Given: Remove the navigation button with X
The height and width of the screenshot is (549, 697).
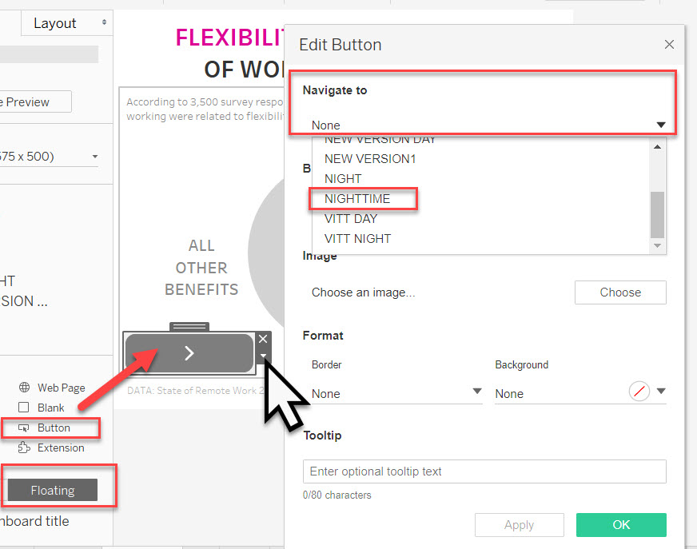Looking at the screenshot, I should point(263,339).
